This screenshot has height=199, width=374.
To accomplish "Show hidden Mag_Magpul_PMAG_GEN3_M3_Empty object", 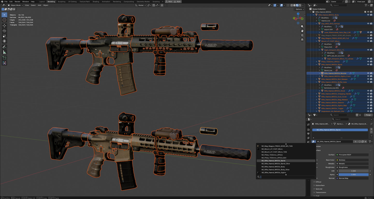I will click(x=368, y=35).
